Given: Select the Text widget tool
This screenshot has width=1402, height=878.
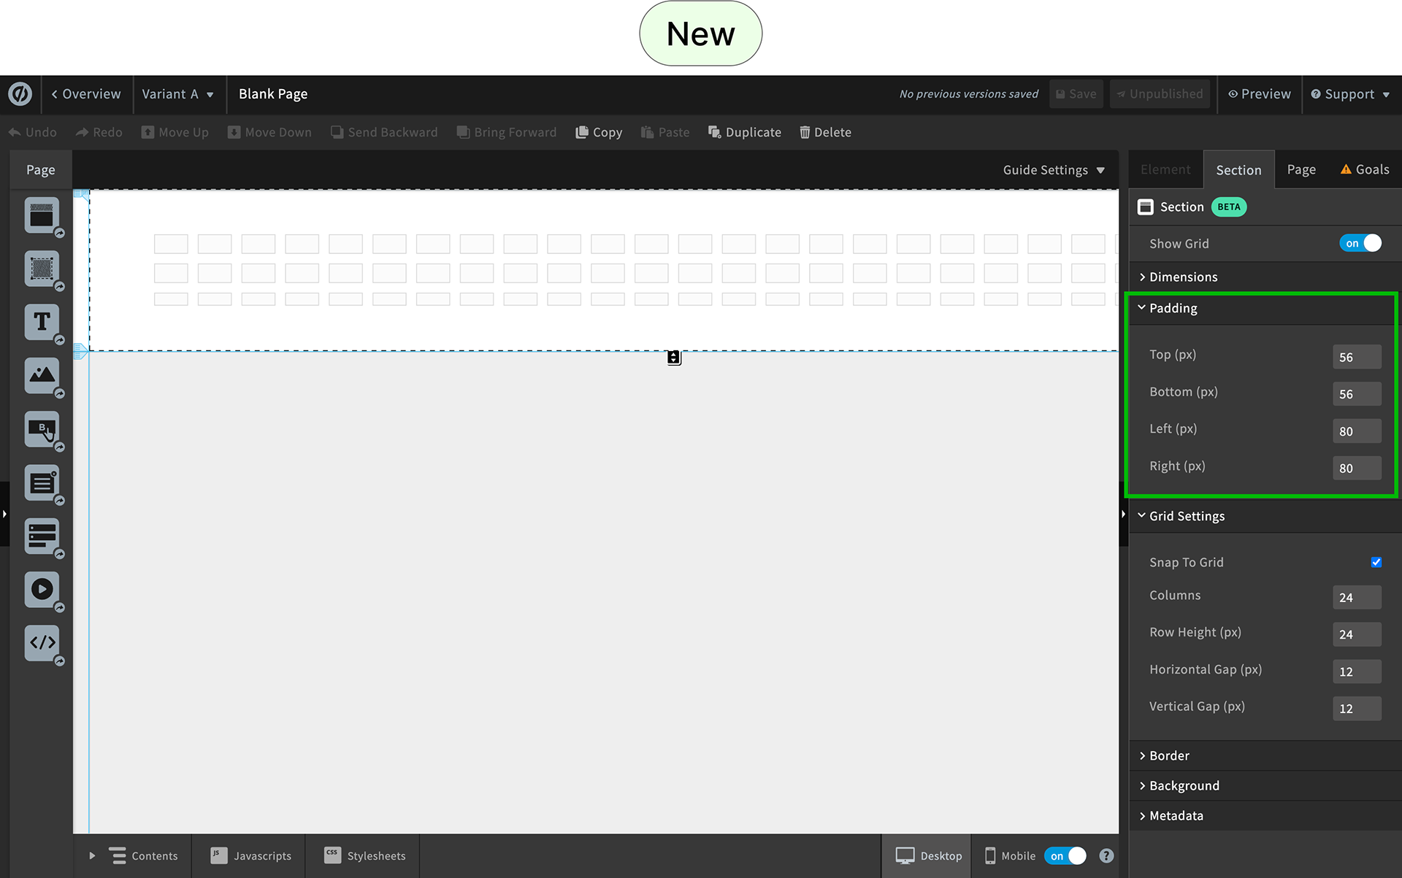Looking at the screenshot, I should 42,322.
